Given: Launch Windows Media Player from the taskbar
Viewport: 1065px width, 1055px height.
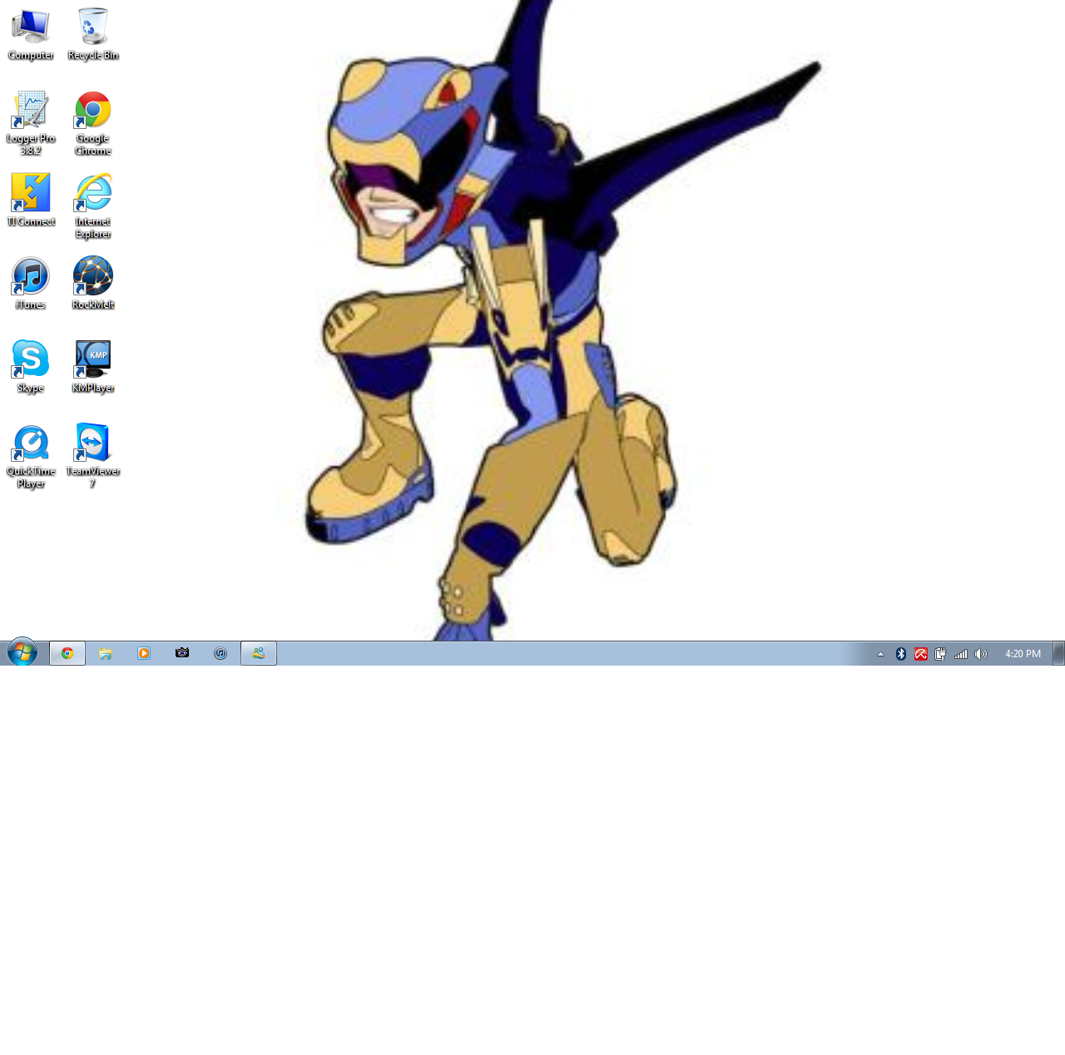Looking at the screenshot, I should click(x=142, y=653).
